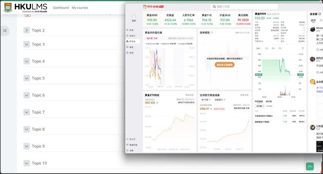
Task: Click the PDF file icon above Topic 2
Action: (x=28, y=15)
